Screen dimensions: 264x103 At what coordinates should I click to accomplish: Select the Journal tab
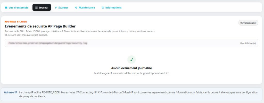[42, 7]
